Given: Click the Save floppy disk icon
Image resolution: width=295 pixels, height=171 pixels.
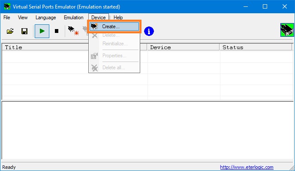Looking at the screenshot, I should click(x=24, y=31).
